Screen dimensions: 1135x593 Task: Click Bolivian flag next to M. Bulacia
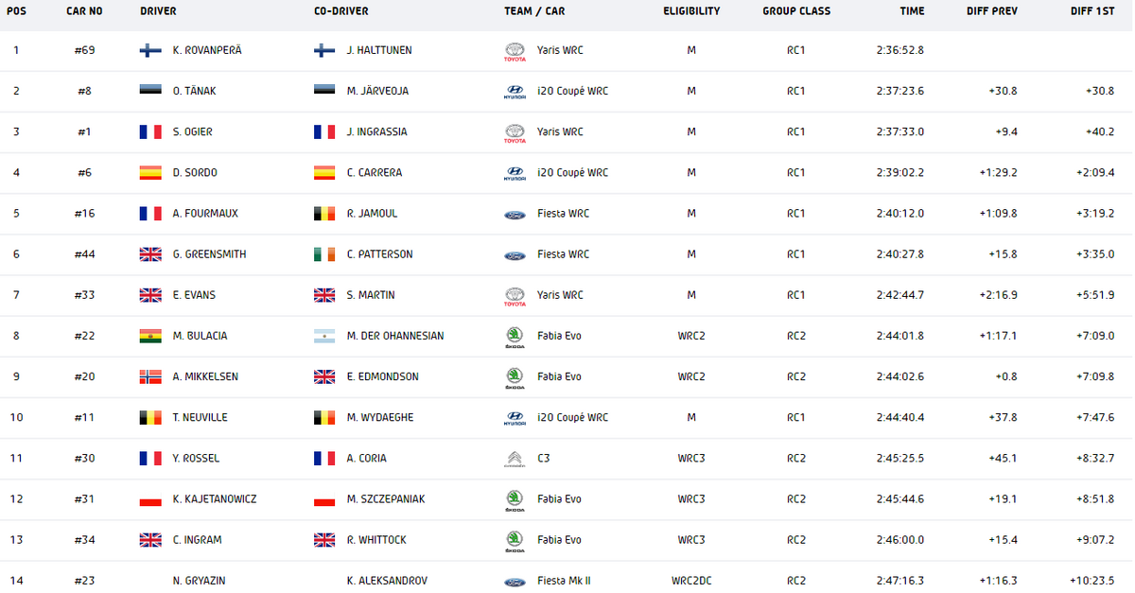tap(150, 336)
